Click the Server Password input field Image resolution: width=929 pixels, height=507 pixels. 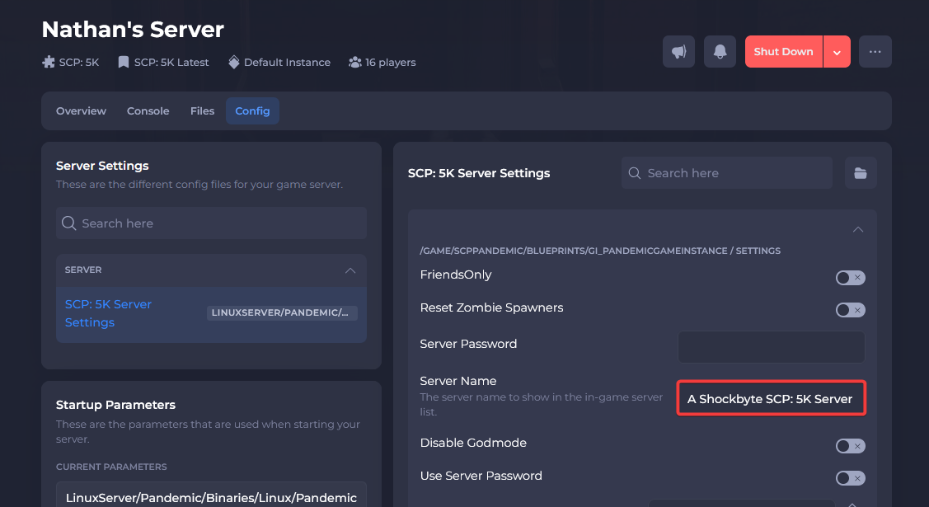772,346
